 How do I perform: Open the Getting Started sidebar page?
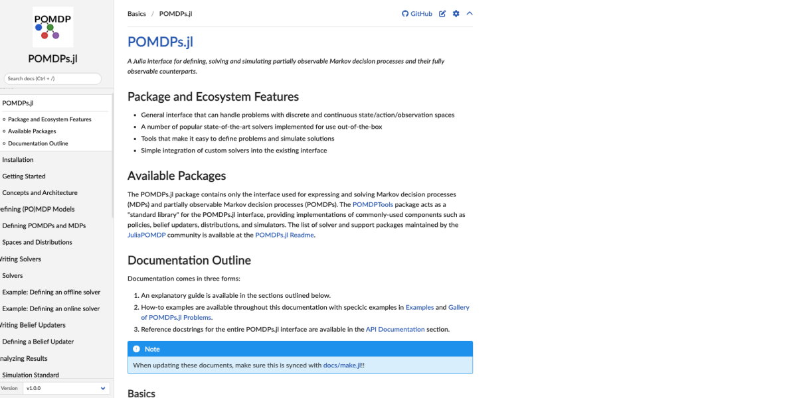tap(24, 176)
